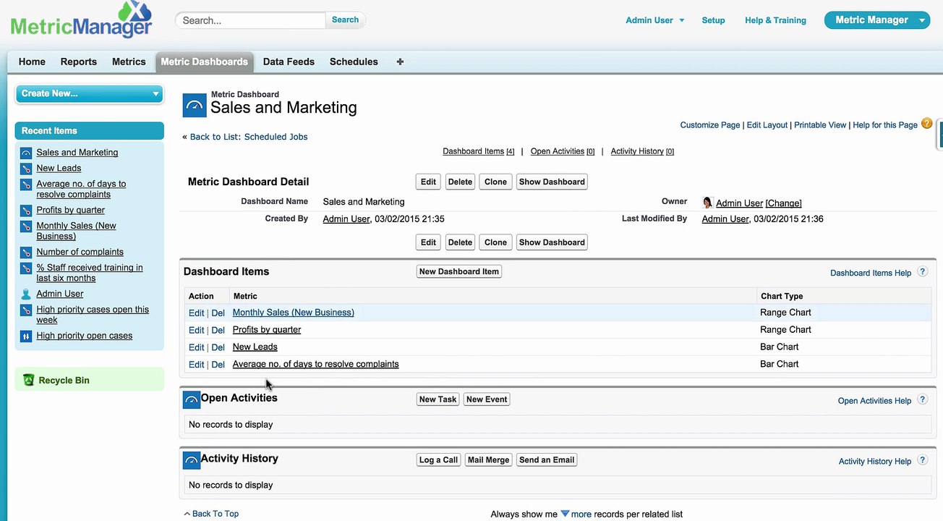
Task: Click the Del link for the New Leads row
Action: pyautogui.click(x=218, y=347)
